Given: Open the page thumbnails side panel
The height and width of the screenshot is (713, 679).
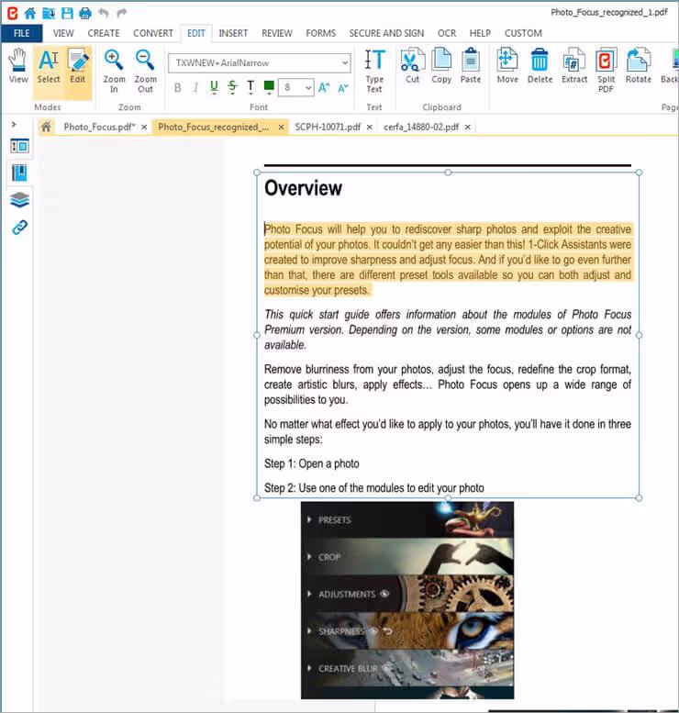Looking at the screenshot, I should click(19, 147).
